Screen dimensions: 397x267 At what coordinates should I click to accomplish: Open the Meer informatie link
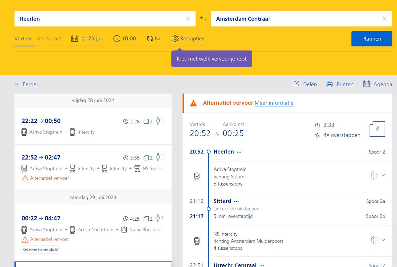click(274, 103)
